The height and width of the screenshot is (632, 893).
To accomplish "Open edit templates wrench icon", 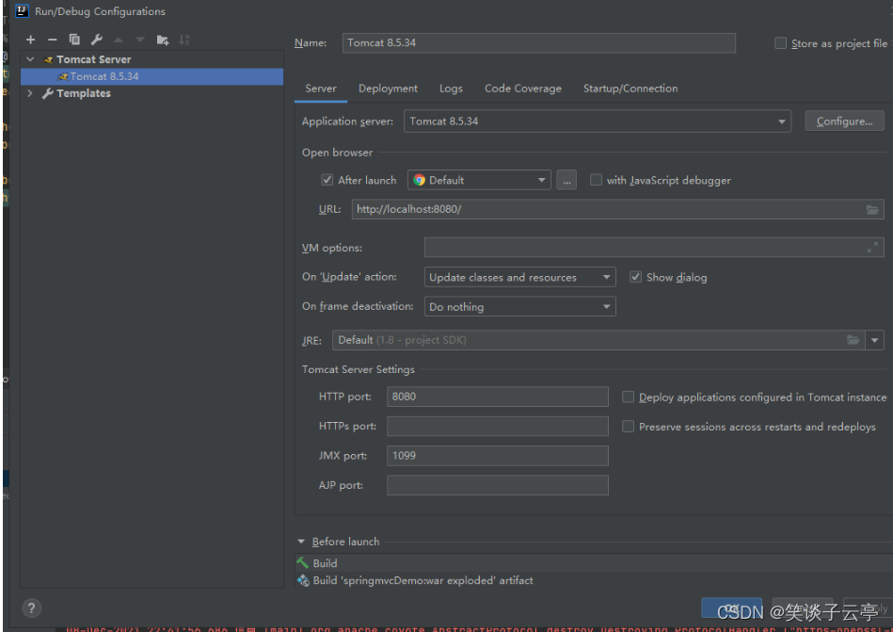I will (x=96, y=40).
